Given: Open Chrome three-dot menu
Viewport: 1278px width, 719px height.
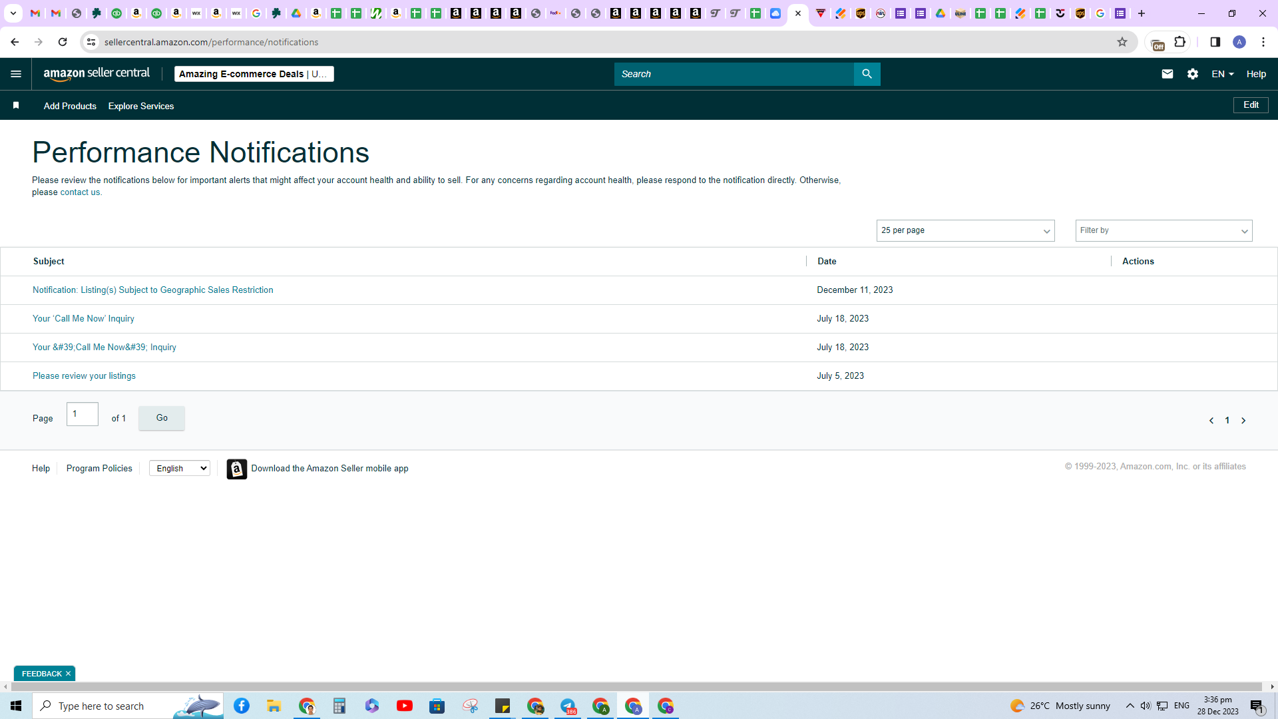Looking at the screenshot, I should coord(1263,42).
